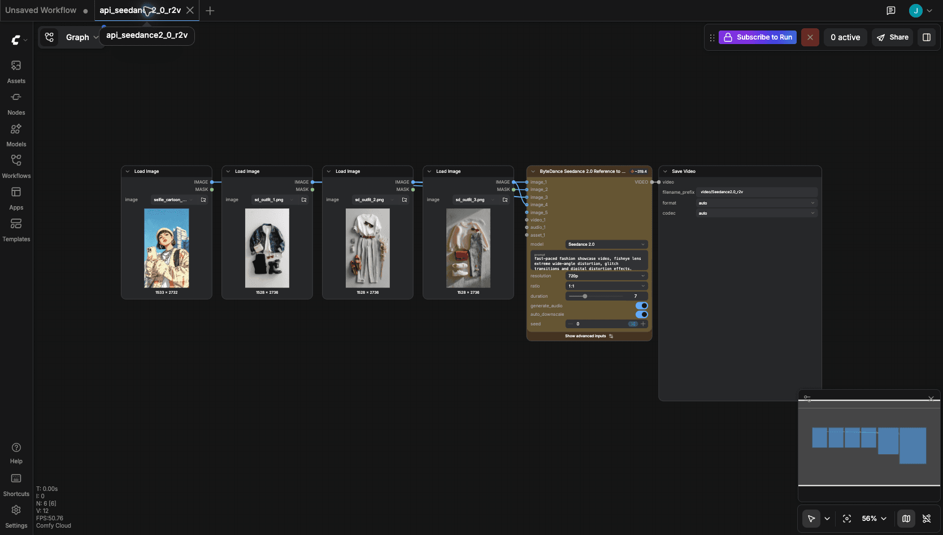Browse file for sd_outfit_2.png image
The image size is (943, 535).
pos(405,199)
